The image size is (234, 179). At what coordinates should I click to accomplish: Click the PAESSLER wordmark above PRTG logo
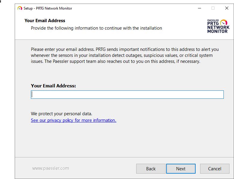tap(213, 20)
